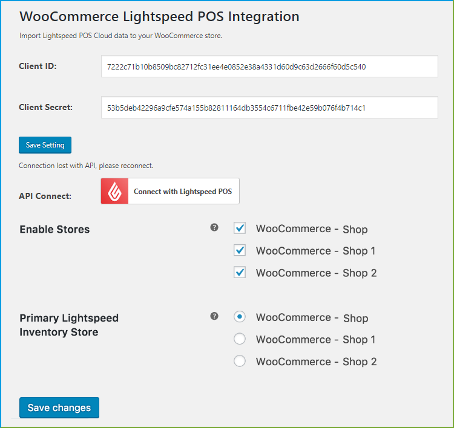Click WooCommerce - Shop 1 label under Primary Inventory

click(x=315, y=340)
